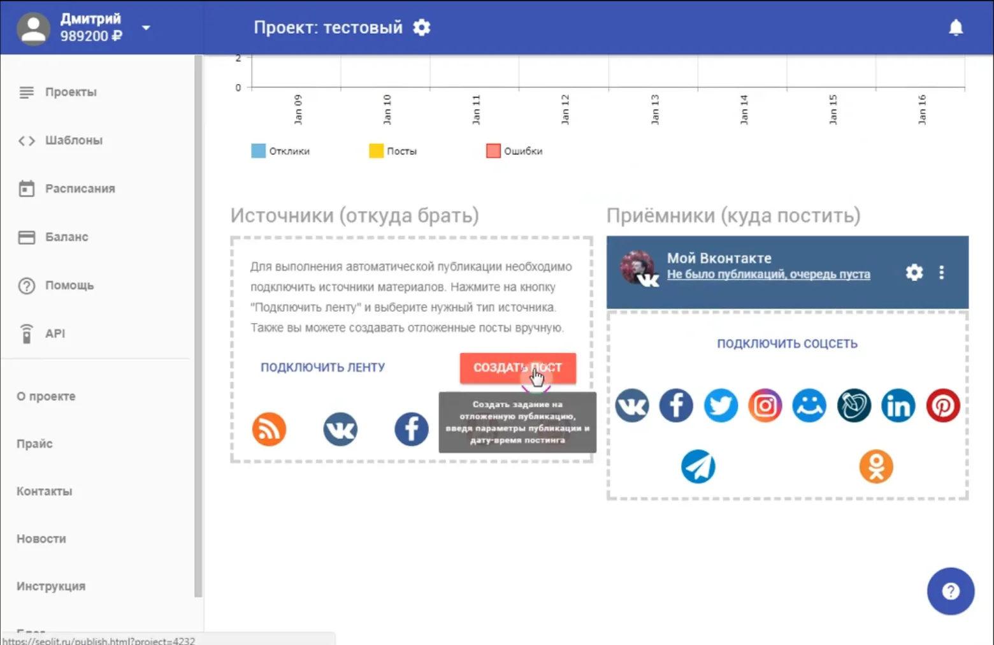Open the Мой Вконтакте avatar thumbnail
The height and width of the screenshot is (645, 994).
pyautogui.click(x=638, y=268)
